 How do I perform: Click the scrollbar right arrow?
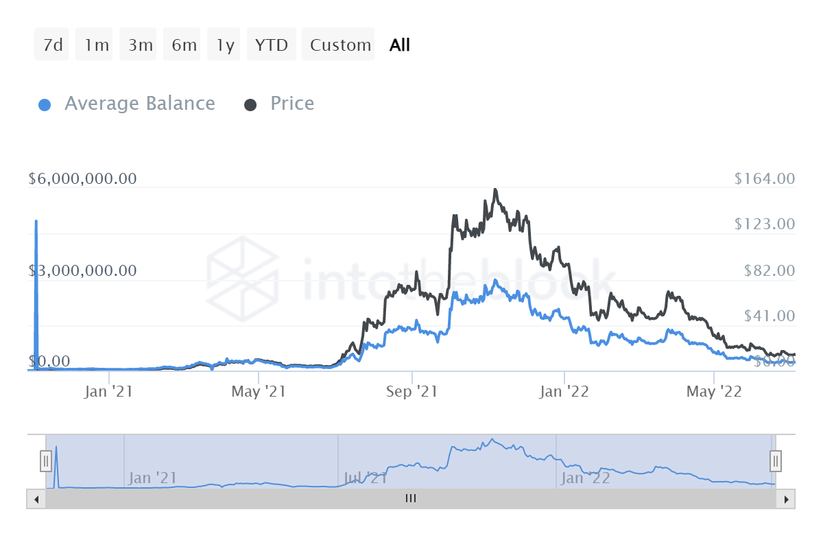(787, 499)
